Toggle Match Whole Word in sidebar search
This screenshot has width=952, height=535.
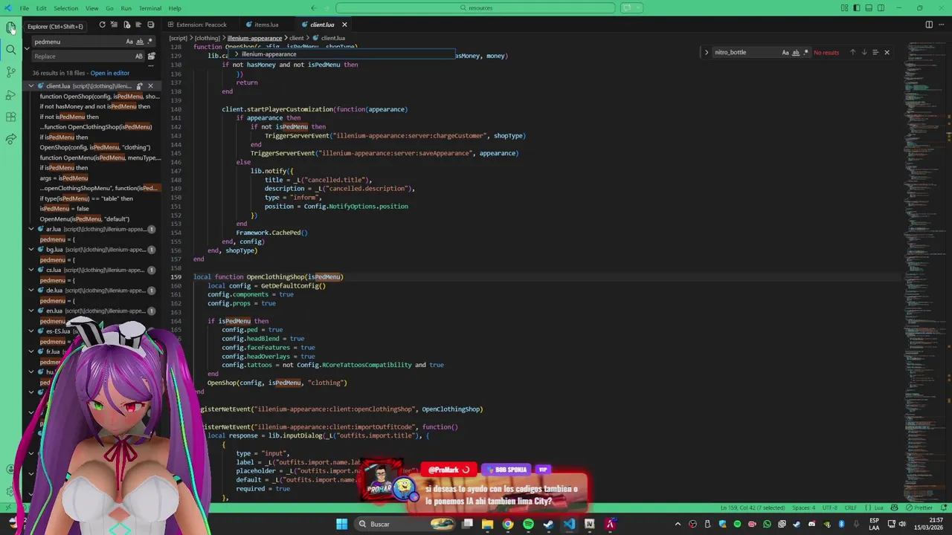click(x=139, y=42)
